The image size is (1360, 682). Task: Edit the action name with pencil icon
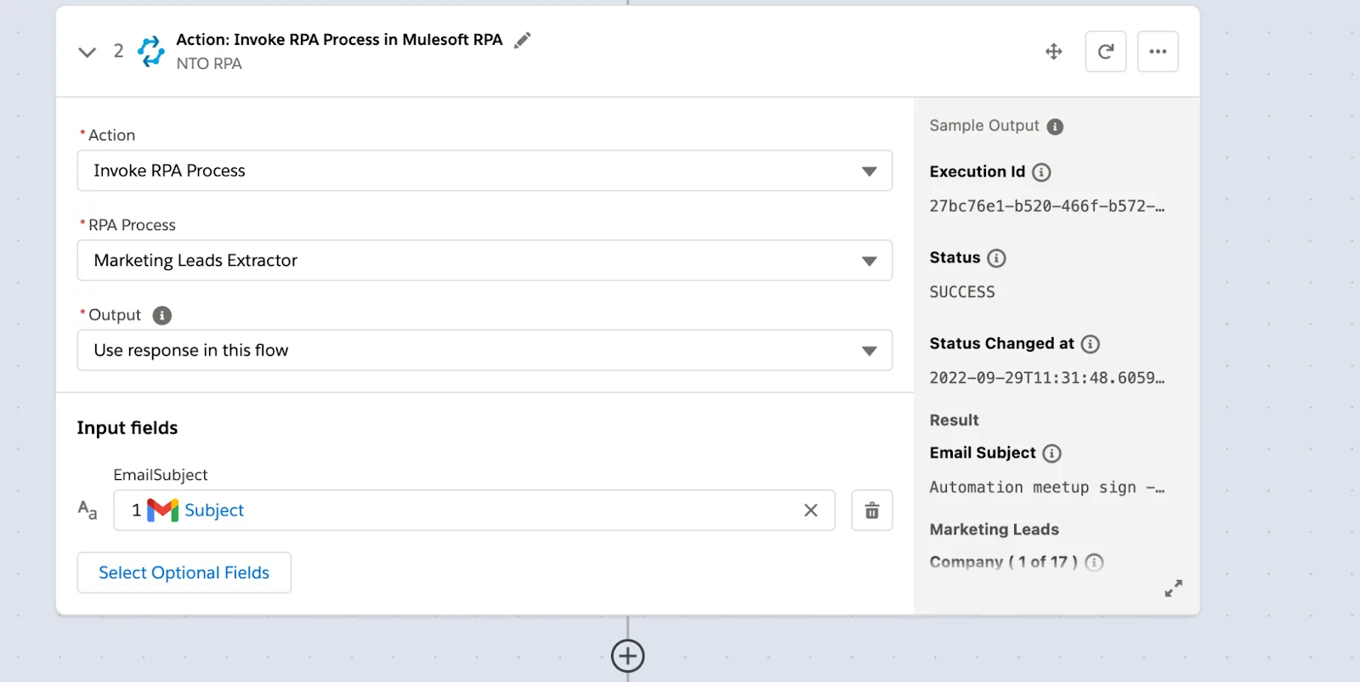(x=523, y=40)
